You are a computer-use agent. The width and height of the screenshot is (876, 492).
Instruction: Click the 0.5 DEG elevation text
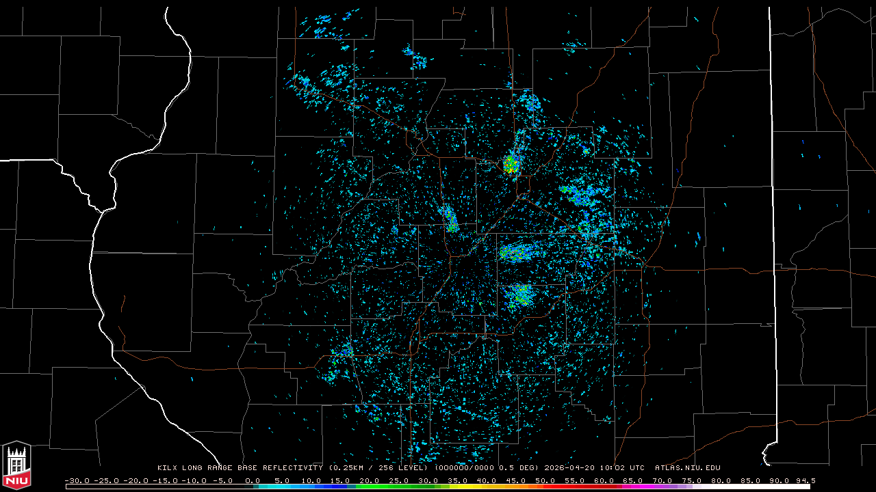point(524,468)
